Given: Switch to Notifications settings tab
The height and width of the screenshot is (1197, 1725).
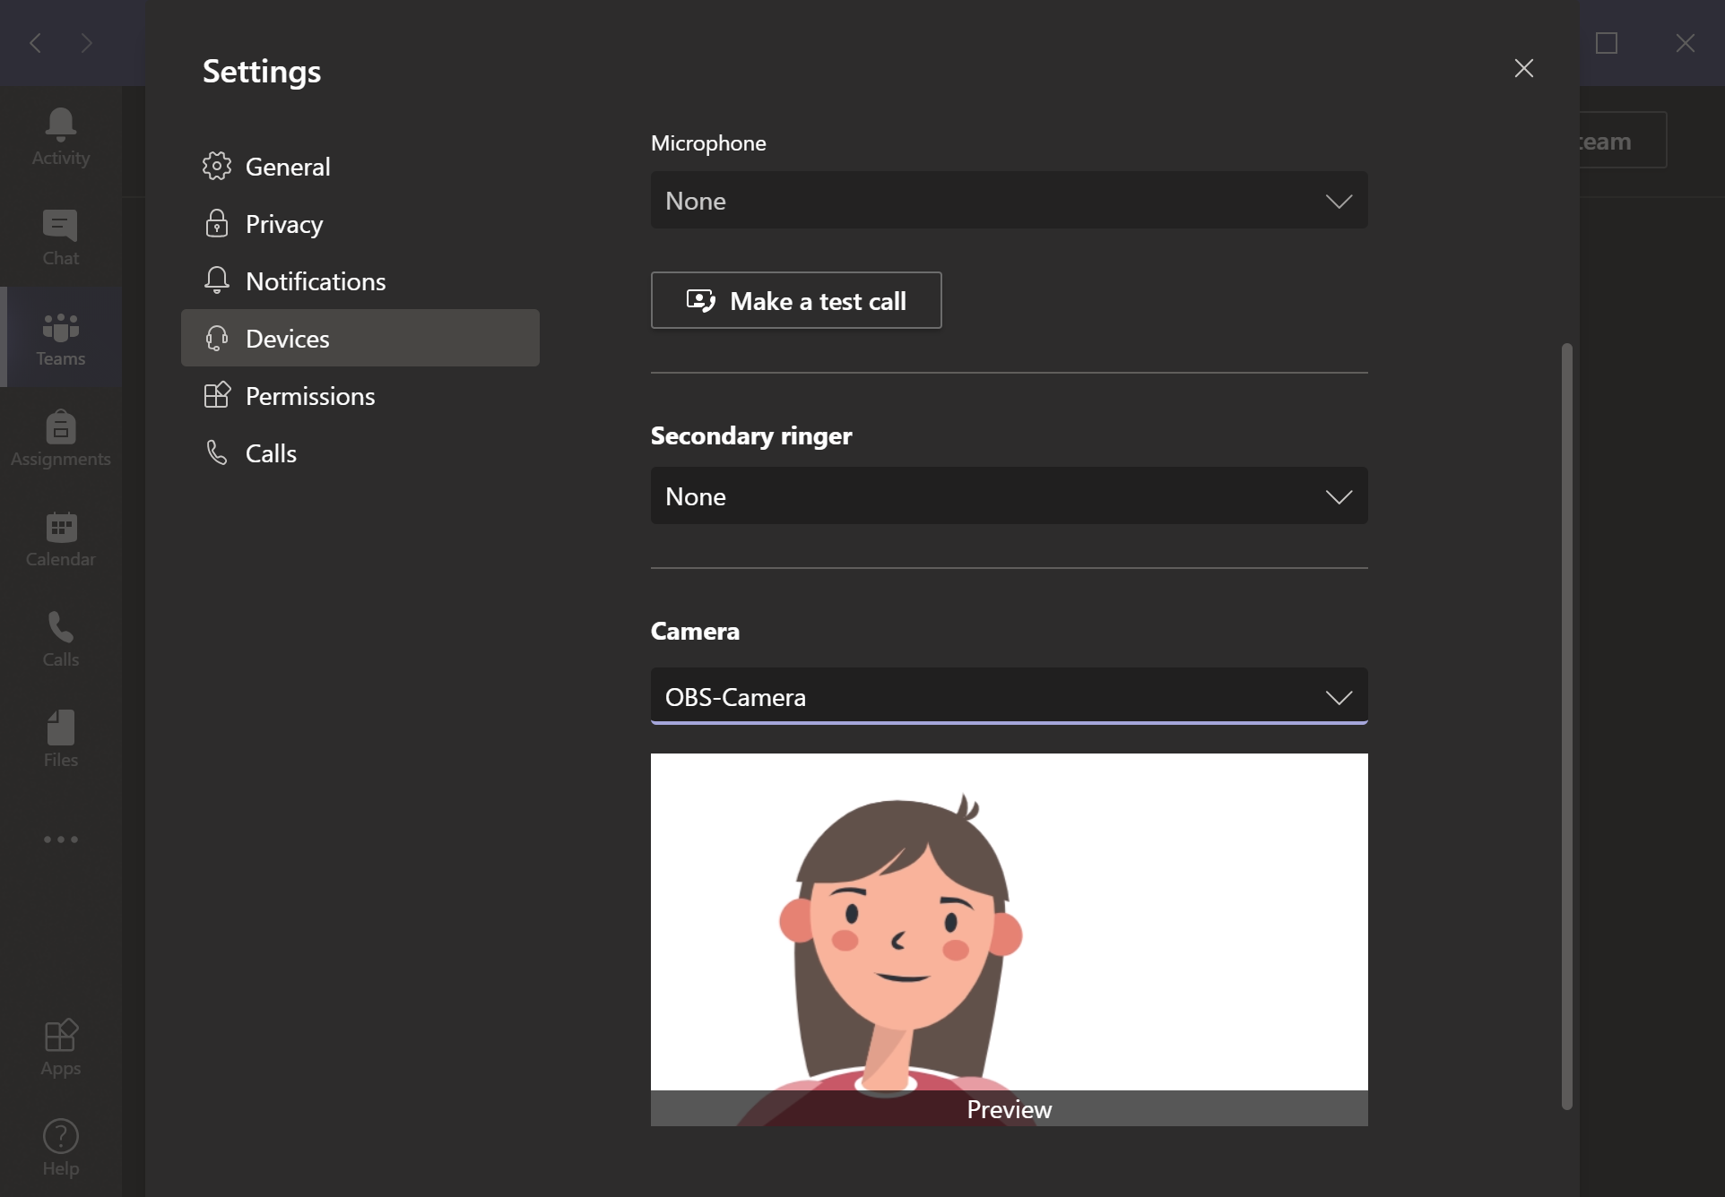Looking at the screenshot, I should (315, 281).
